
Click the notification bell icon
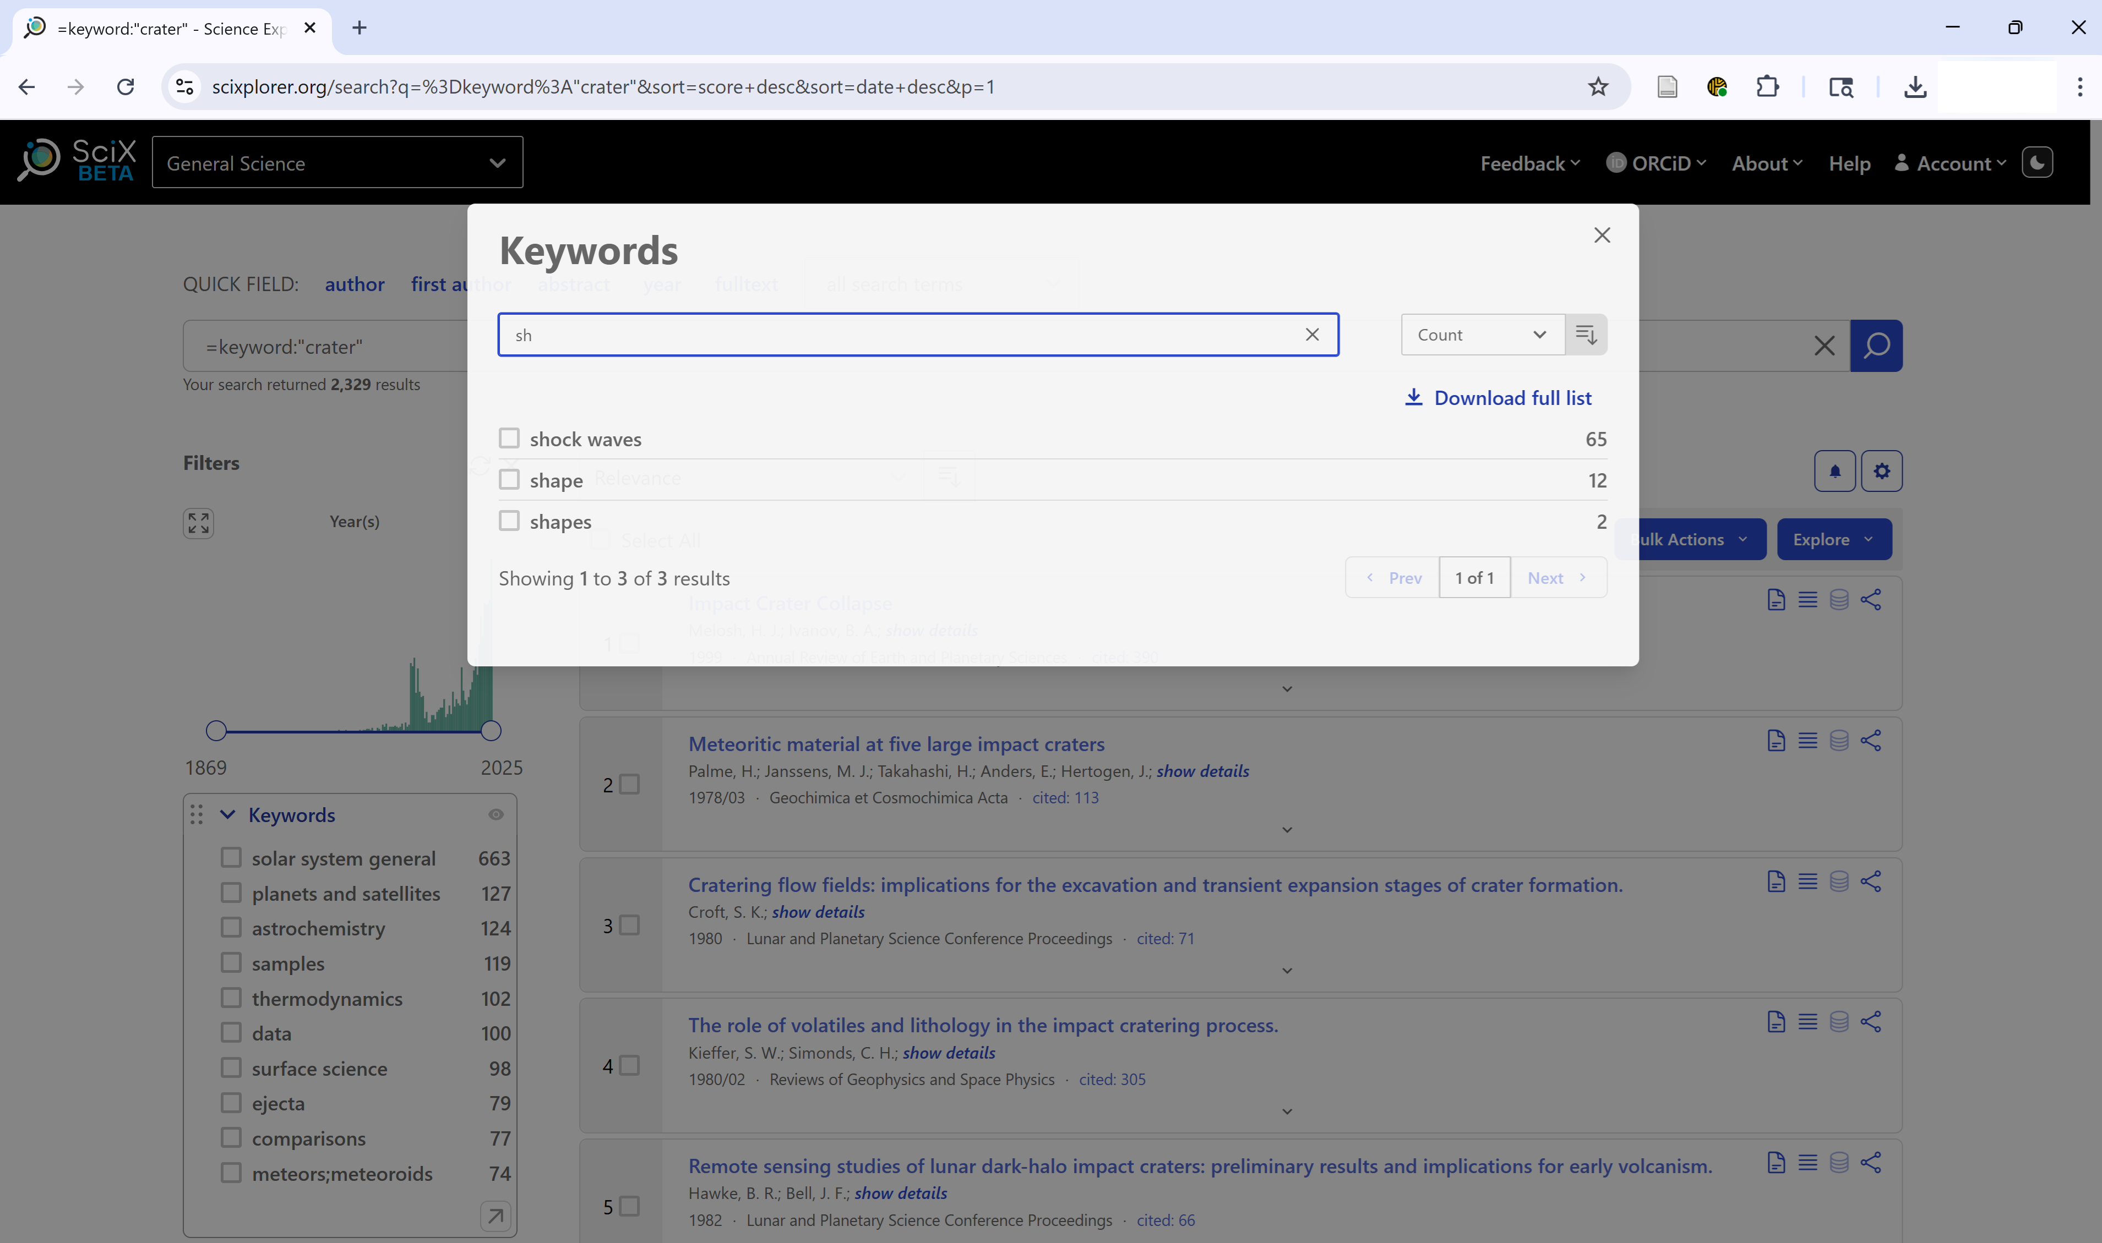coord(1834,472)
